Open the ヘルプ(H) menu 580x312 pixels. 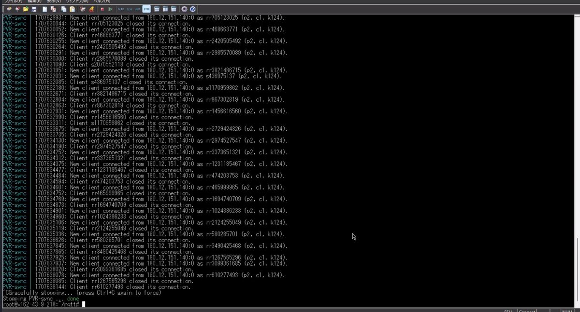[102, 1]
